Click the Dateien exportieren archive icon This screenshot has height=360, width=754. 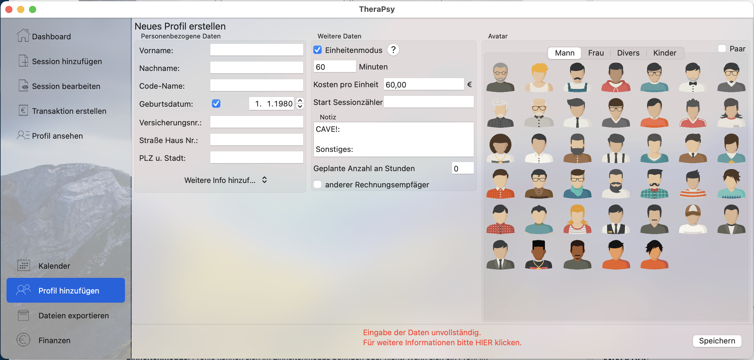point(23,315)
